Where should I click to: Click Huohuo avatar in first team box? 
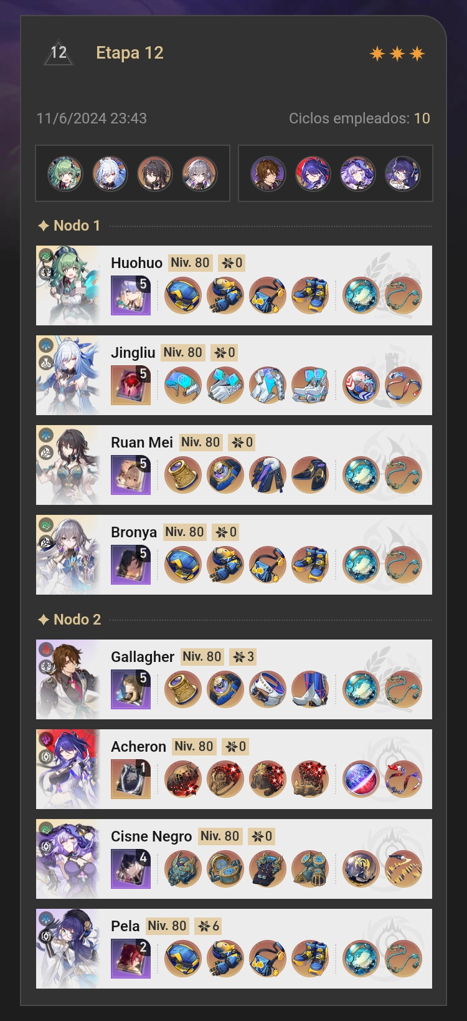pyautogui.click(x=65, y=173)
